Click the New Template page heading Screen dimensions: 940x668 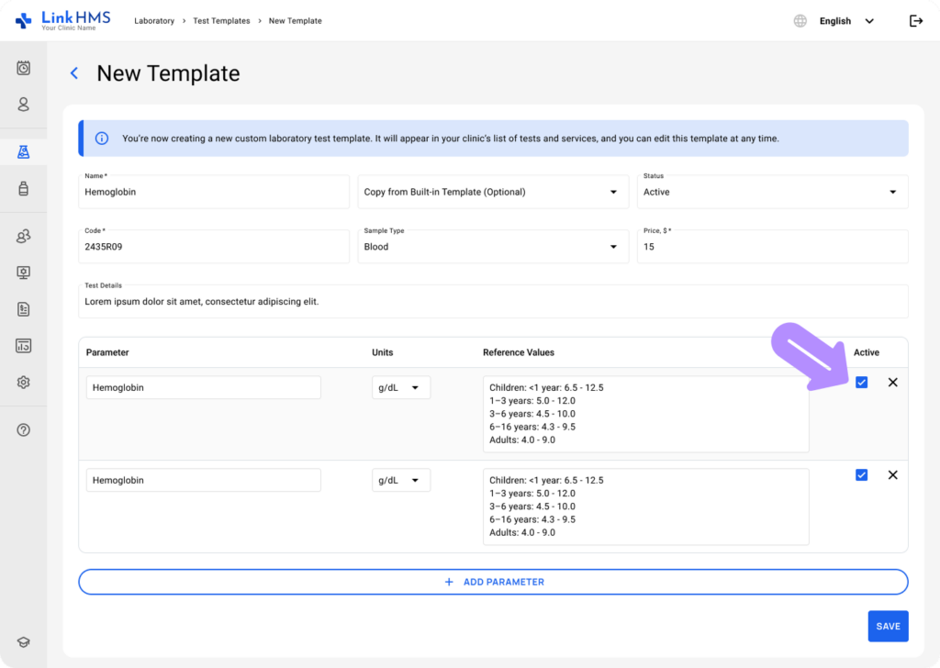pos(169,73)
